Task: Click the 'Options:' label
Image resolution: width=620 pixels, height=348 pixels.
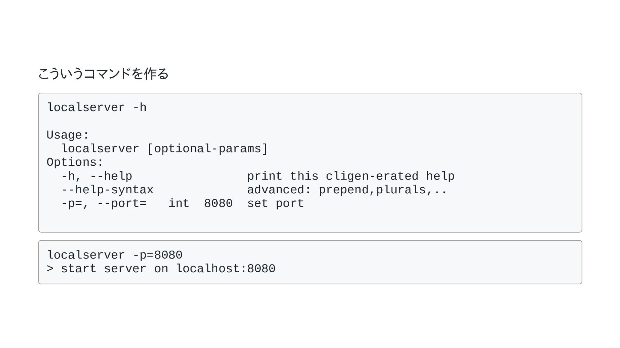Action: 75,162
